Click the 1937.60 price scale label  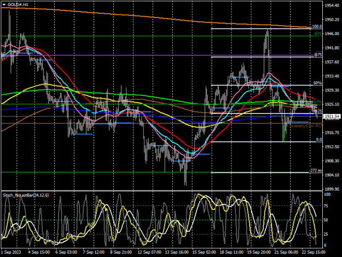[332, 62]
